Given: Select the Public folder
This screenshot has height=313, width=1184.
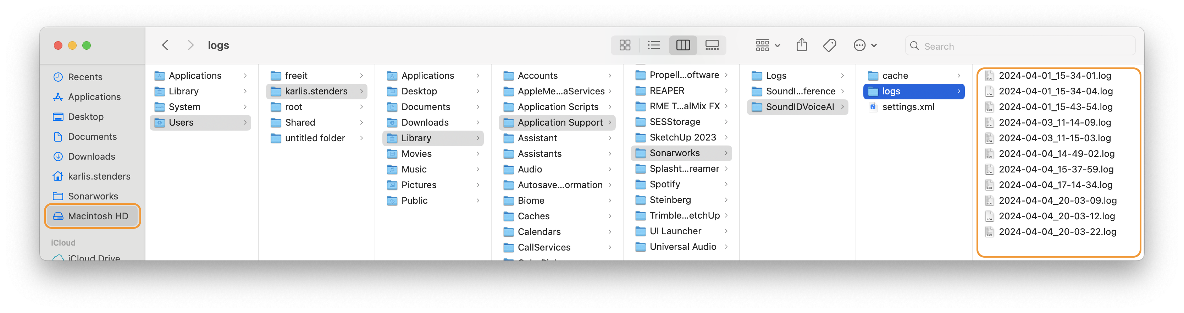Looking at the screenshot, I should pos(433,201).
